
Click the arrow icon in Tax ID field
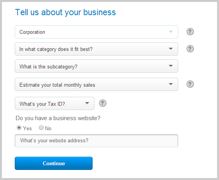[x=87, y=103]
